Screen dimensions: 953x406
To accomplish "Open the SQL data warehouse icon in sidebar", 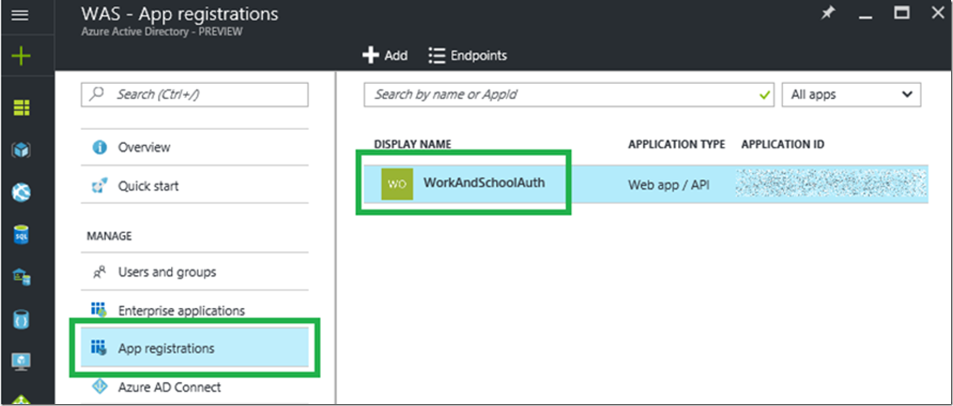I will tap(22, 277).
